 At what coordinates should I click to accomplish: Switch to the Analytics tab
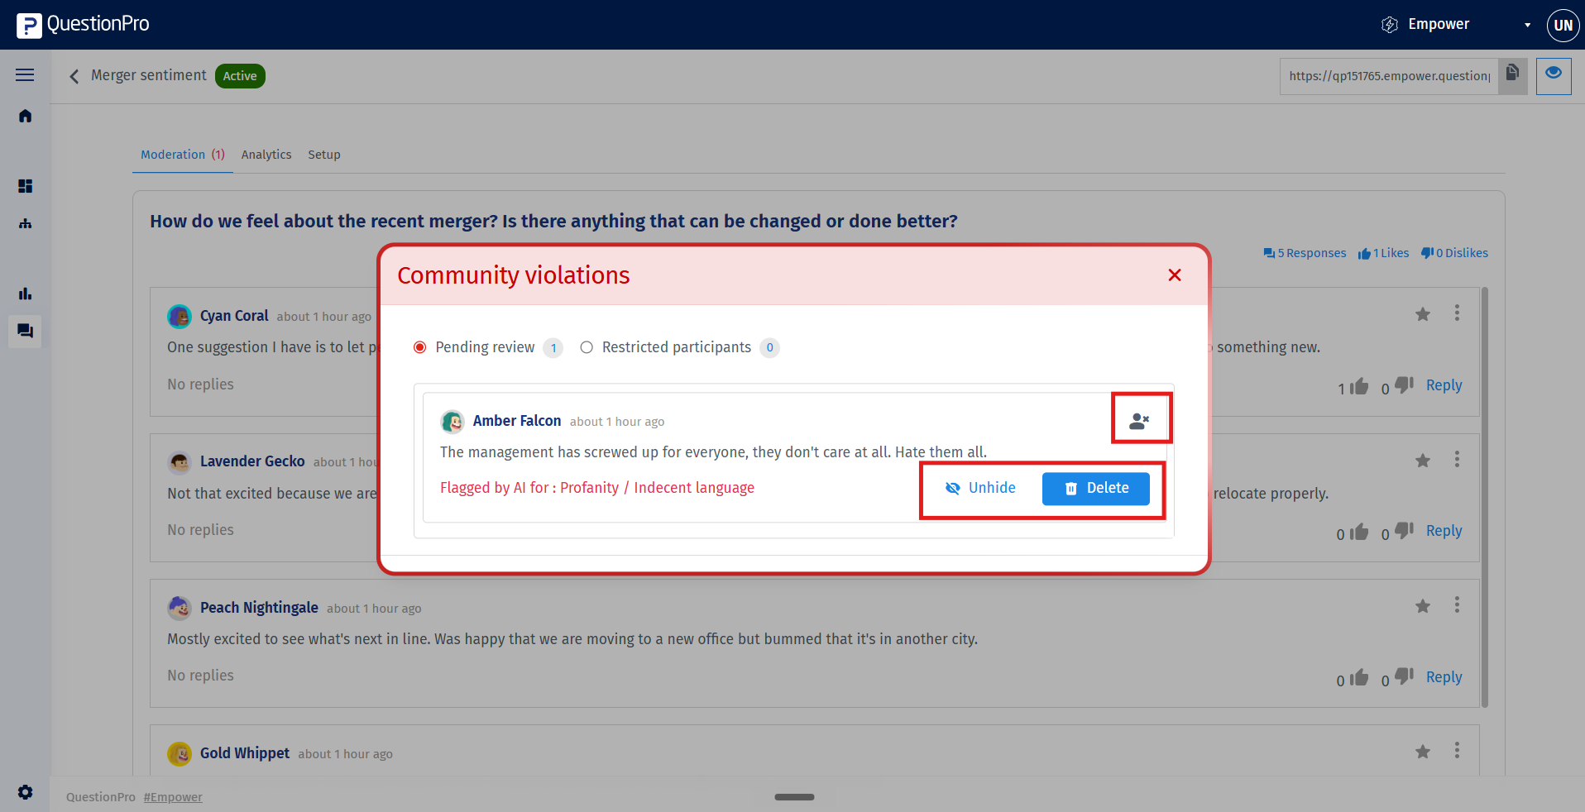[x=266, y=155]
